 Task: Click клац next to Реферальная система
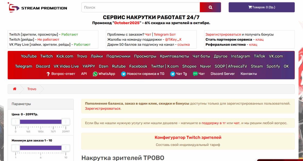pos(253,44)
